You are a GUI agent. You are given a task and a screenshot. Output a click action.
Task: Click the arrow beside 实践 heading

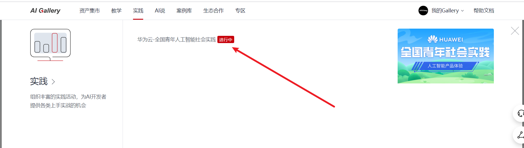(x=53, y=82)
